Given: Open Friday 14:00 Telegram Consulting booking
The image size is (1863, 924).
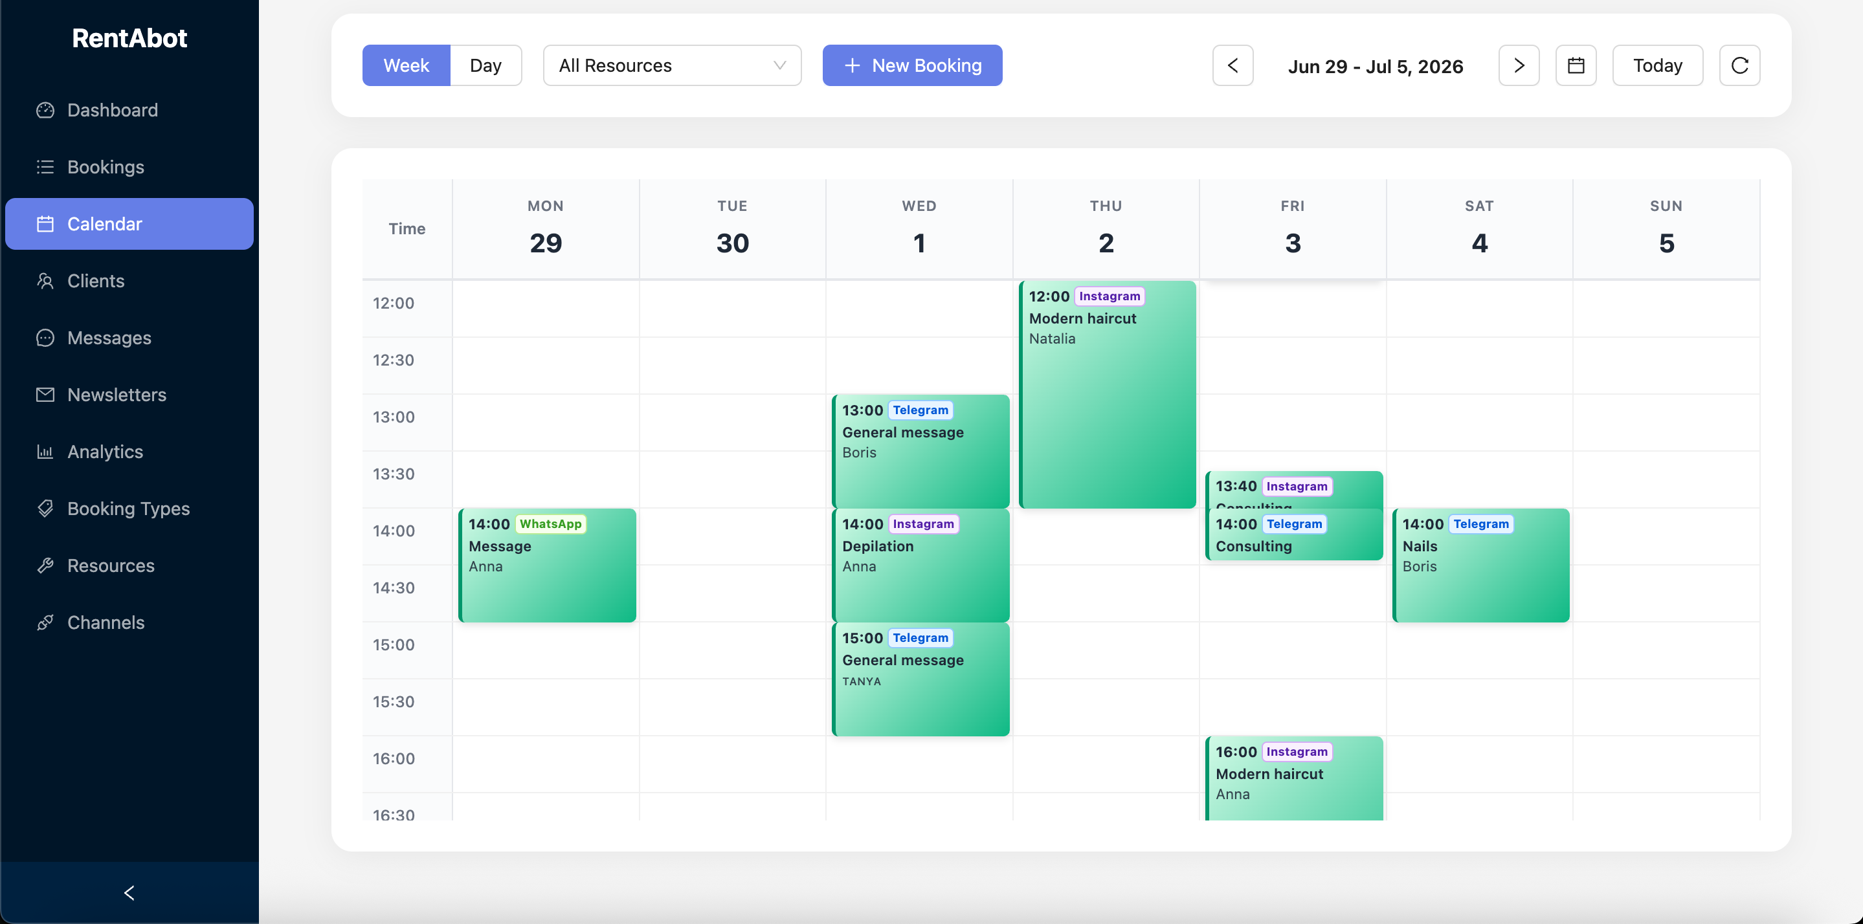Looking at the screenshot, I should coord(1294,534).
